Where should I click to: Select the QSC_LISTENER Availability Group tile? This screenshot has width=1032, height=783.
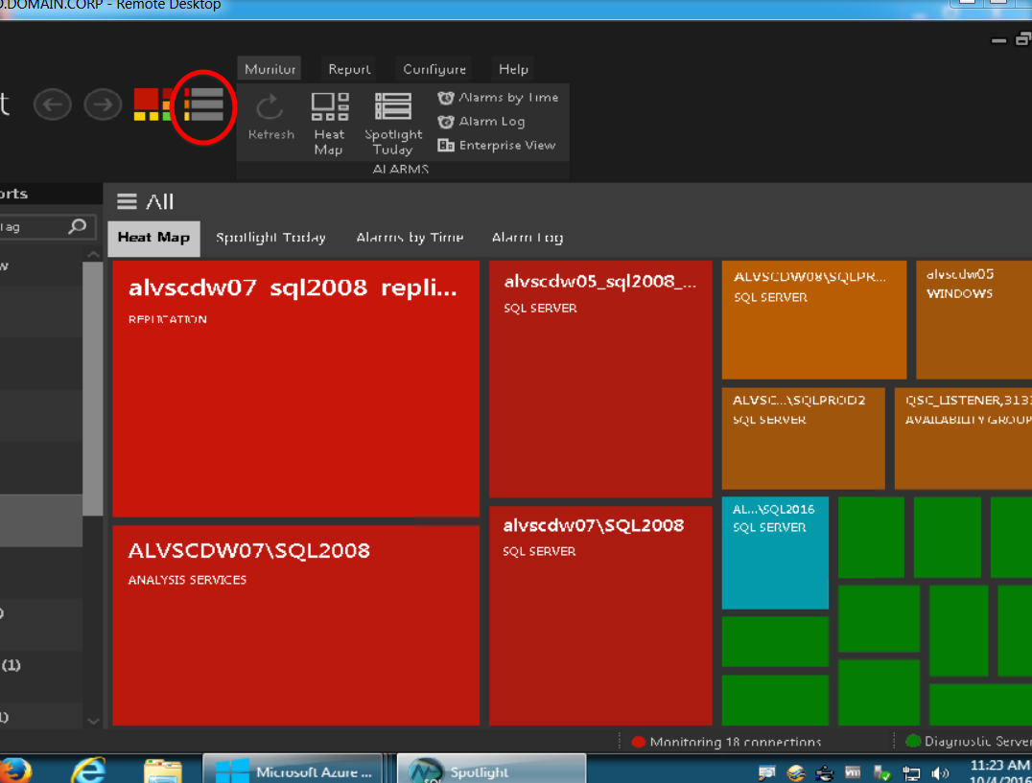pos(964,439)
